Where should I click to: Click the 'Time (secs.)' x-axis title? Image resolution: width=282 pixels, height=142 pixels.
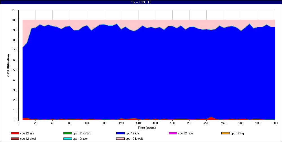pyautogui.click(x=147, y=128)
